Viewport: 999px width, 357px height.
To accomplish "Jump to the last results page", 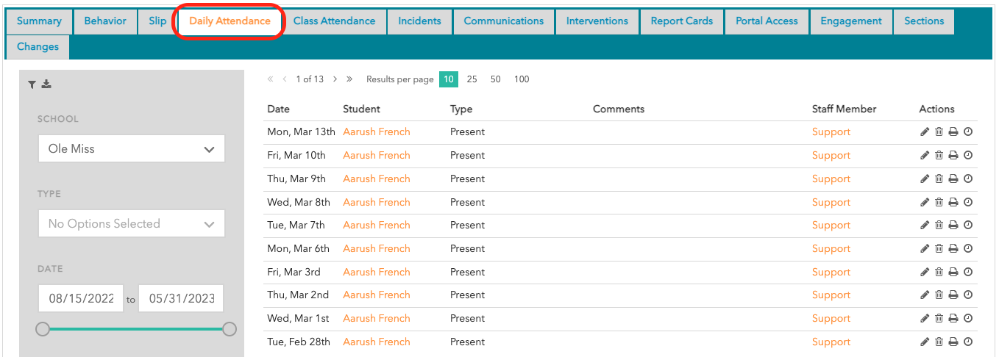I will [x=349, y=79].
